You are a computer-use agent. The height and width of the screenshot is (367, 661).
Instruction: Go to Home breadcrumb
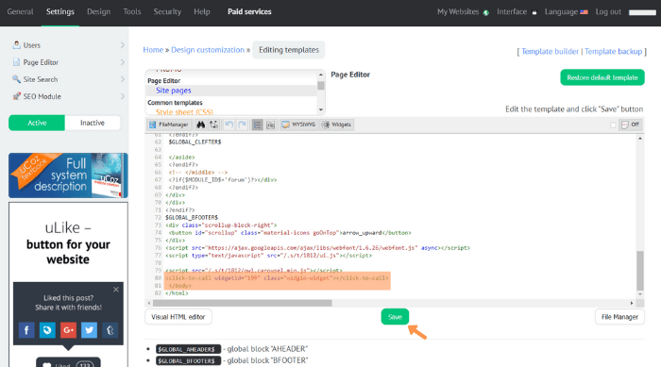(x=153, y=50)
